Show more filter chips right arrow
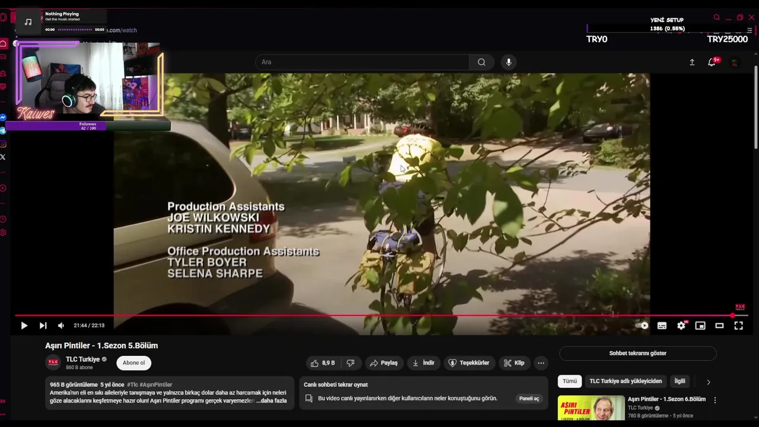 click(708, 382)
